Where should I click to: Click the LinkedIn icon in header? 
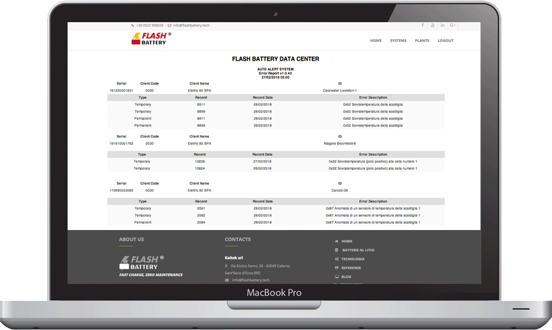[x=442, y=26]
